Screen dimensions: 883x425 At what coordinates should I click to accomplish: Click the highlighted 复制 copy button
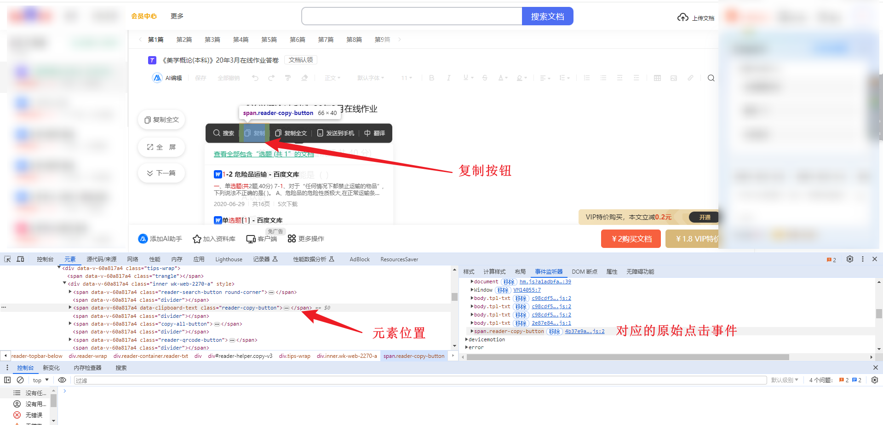click(254, 133)
